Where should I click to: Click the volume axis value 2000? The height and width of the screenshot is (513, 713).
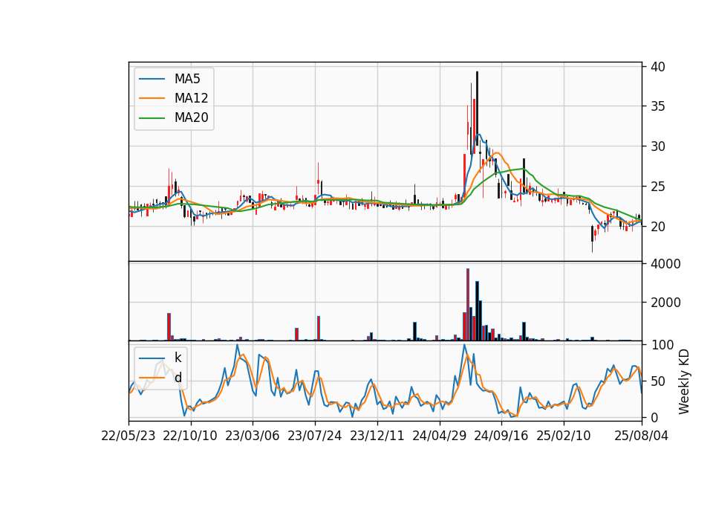665,303
